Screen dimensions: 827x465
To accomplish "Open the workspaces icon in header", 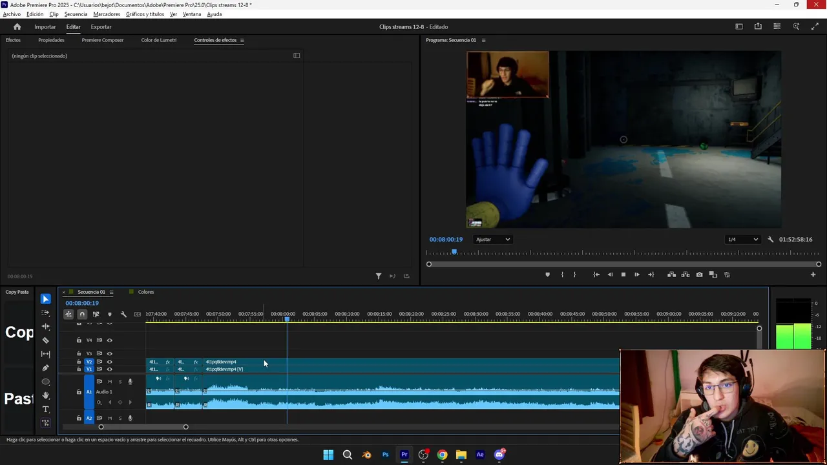I will 739,26.
